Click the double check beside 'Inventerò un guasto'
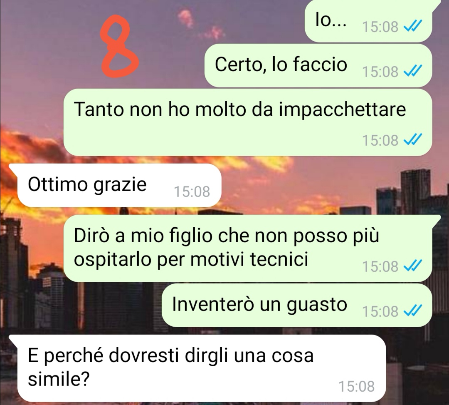The width and height of the screenshot is (449, 405). point(413,311)
